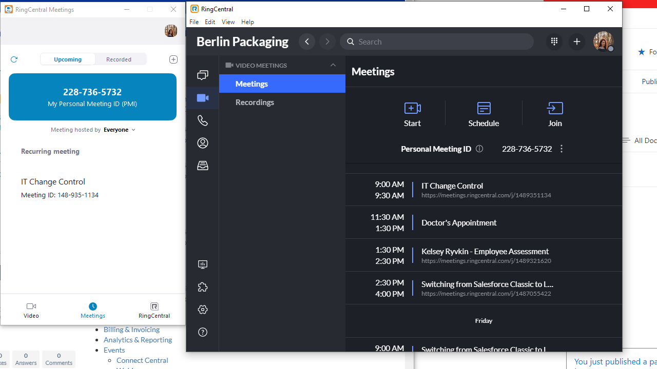Select IT Change Control in Meetings window list

coord(53,181)
